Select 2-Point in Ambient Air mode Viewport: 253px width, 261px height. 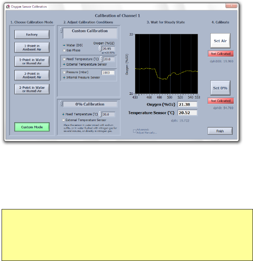pyautogui.click(x=32, y=75)
